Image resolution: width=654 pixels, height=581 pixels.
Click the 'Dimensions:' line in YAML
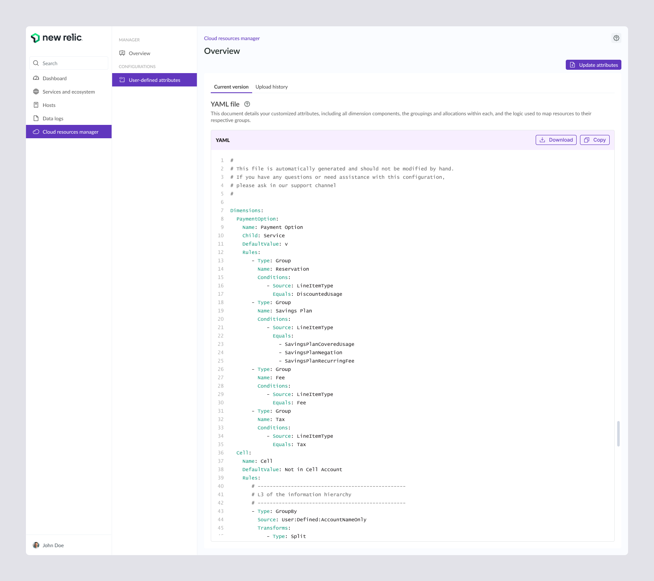click(247, 211)
